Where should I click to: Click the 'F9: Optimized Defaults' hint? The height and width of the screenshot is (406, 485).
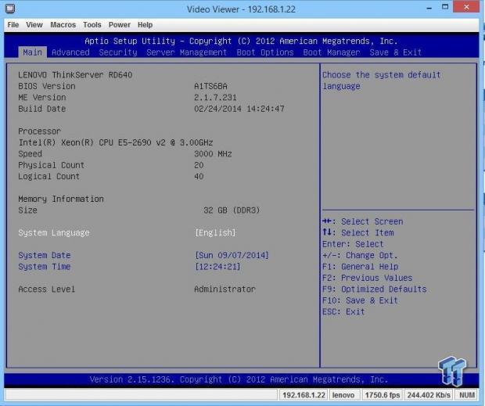click(374, 289)
